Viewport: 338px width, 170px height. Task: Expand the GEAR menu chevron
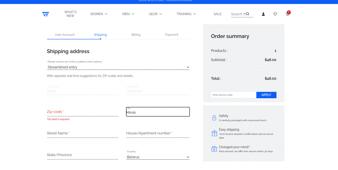click(x=161, y=14)
